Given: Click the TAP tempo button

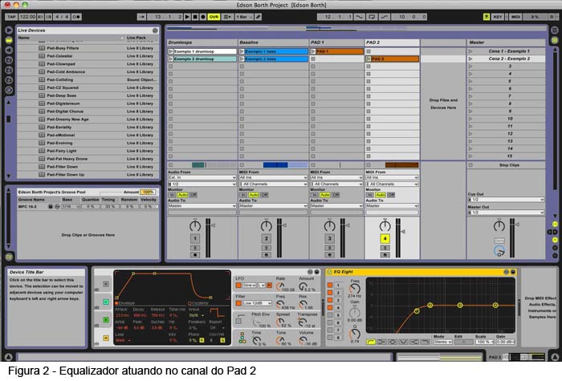Looking at the screenshot, I should (11, 17).
